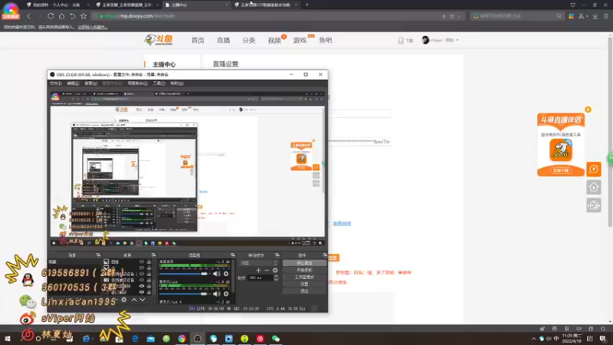Open Chrome from the Windows taskbar
Viewport: 613px width, 345px height.
[182, 339]
